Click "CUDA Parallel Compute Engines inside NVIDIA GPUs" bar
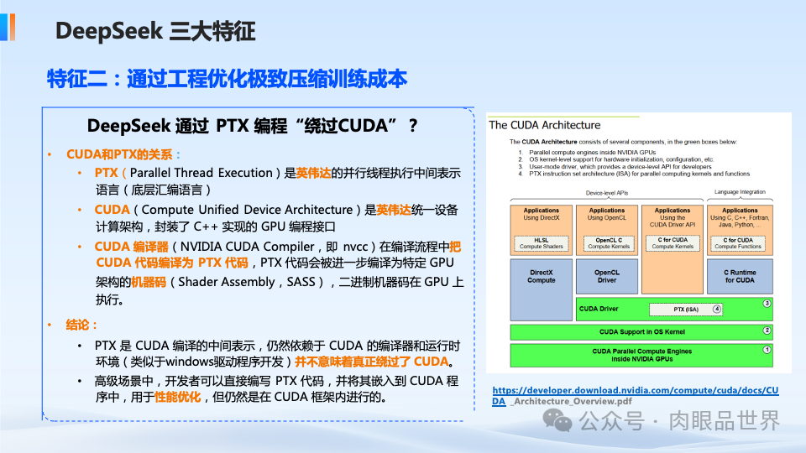 coord(641,355)
